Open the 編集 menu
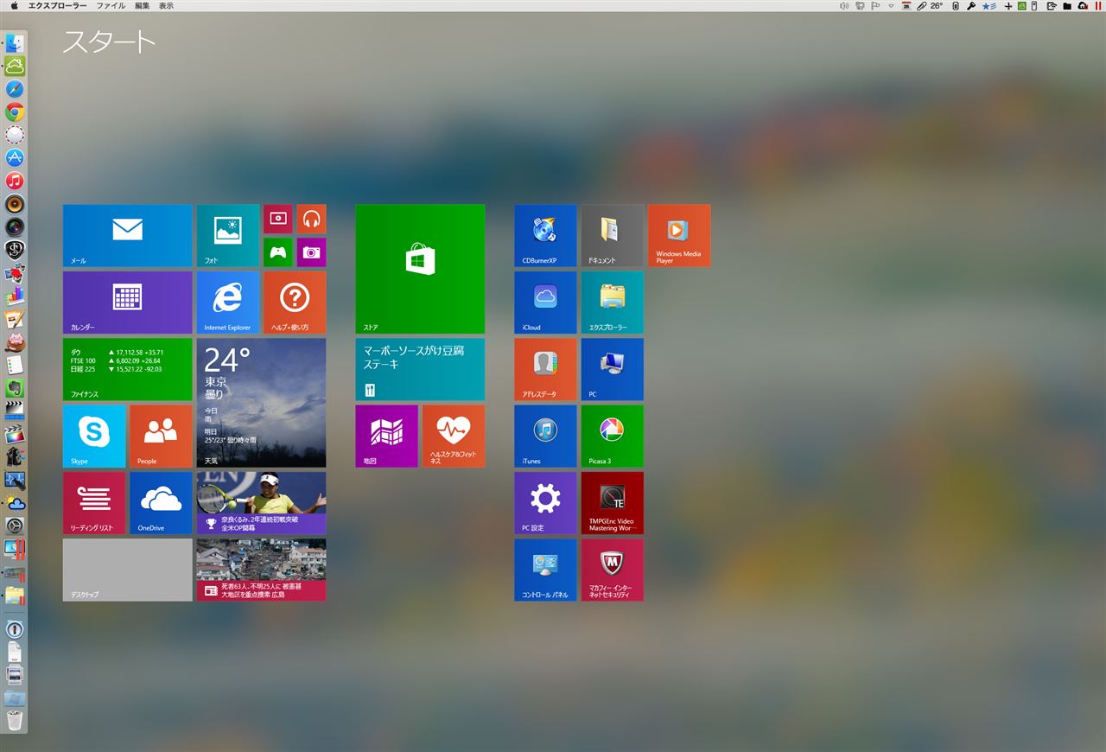This screenshot has height=752, width=1106. (x=142, y=6)
